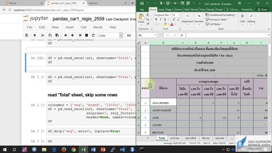Switch to the Excel Insert ribbon tab
This screenshot has height=153, width=272.
161,9
